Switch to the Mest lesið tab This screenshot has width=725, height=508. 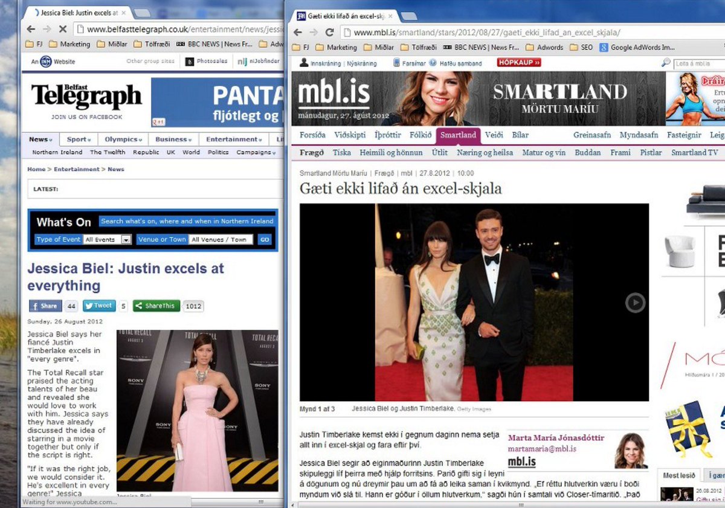click(x=679, y=475)
